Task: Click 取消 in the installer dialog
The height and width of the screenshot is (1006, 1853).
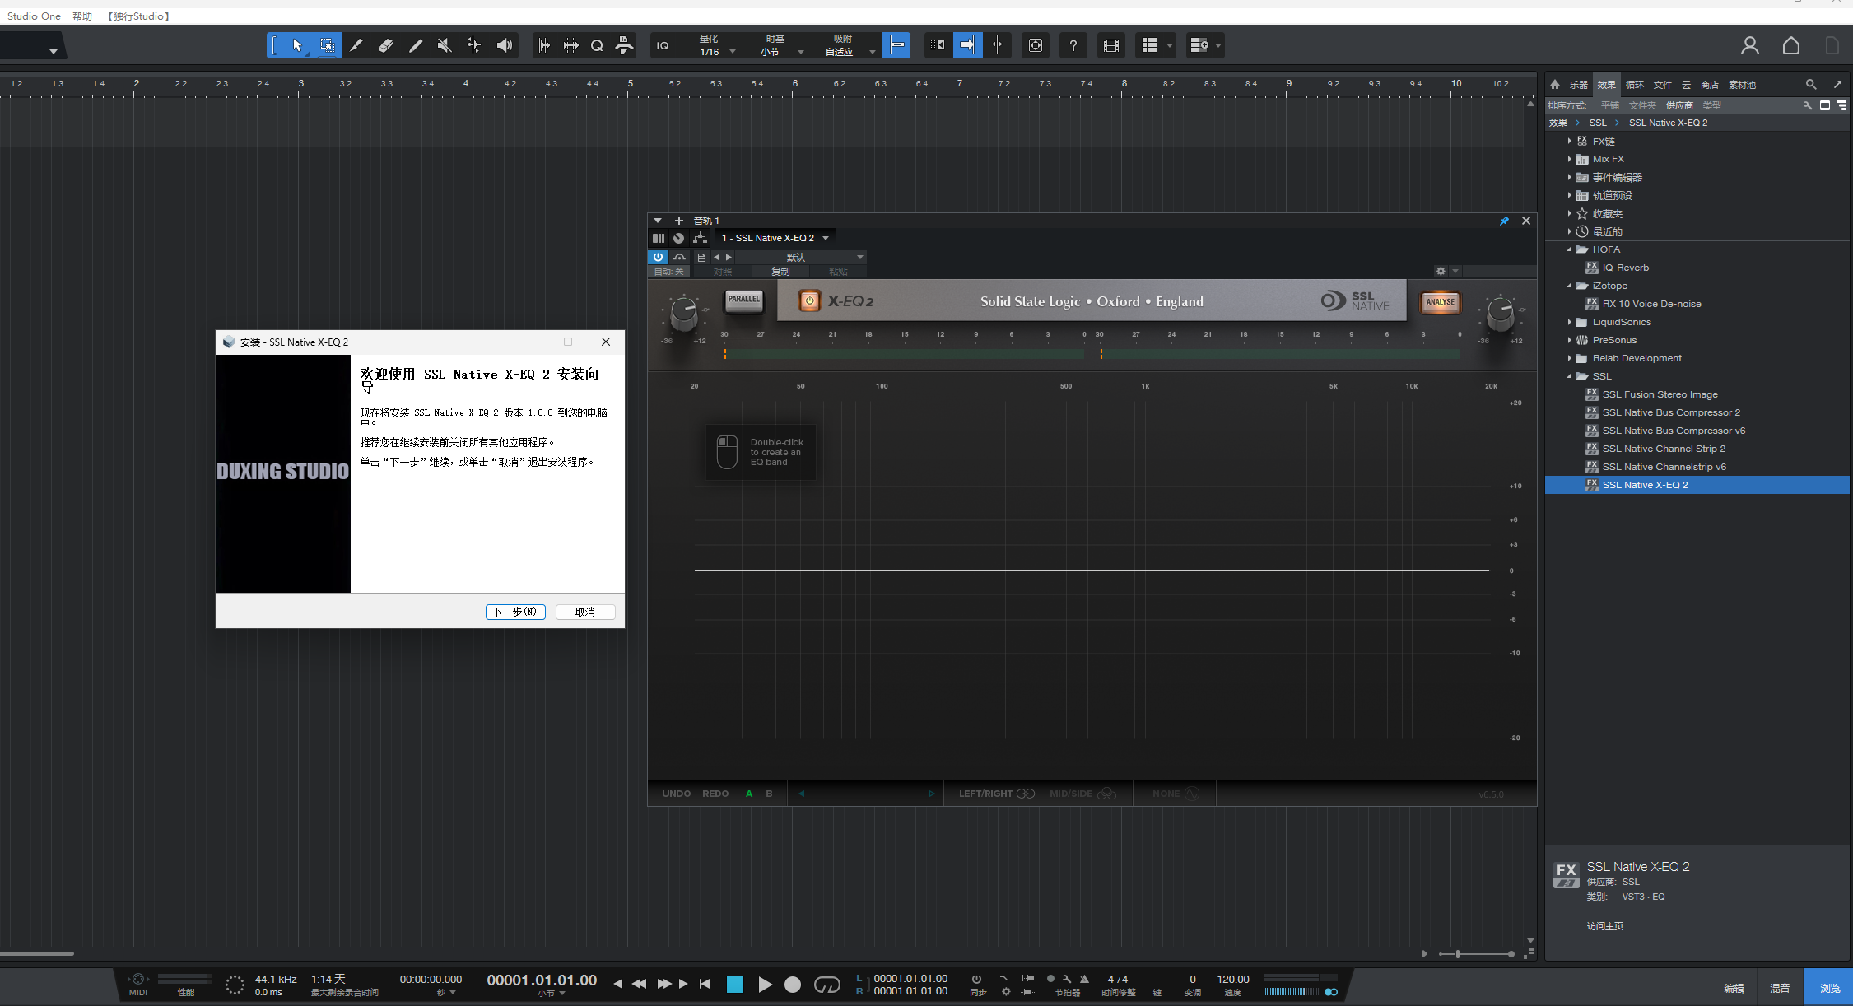Action: click(585, 612)
